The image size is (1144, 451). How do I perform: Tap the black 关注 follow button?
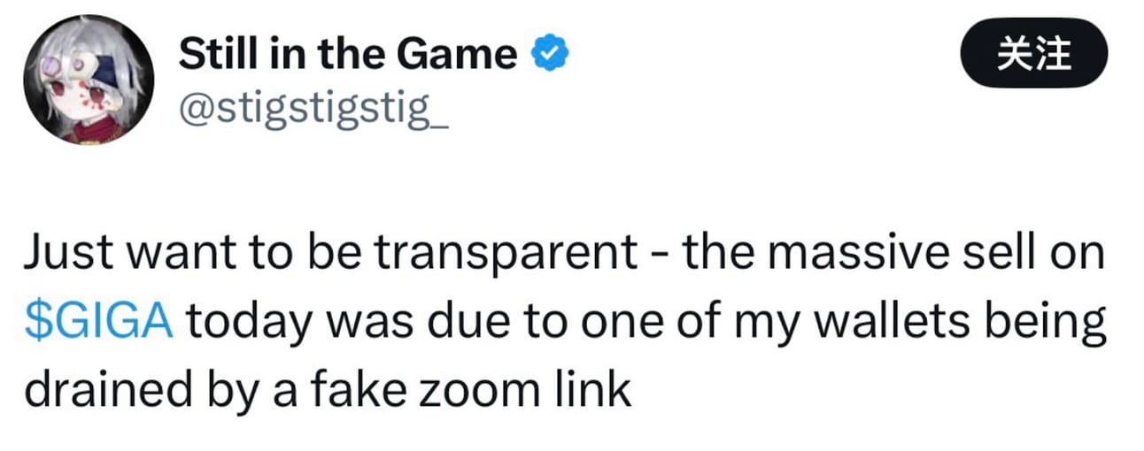click(x=1033, y=54)
